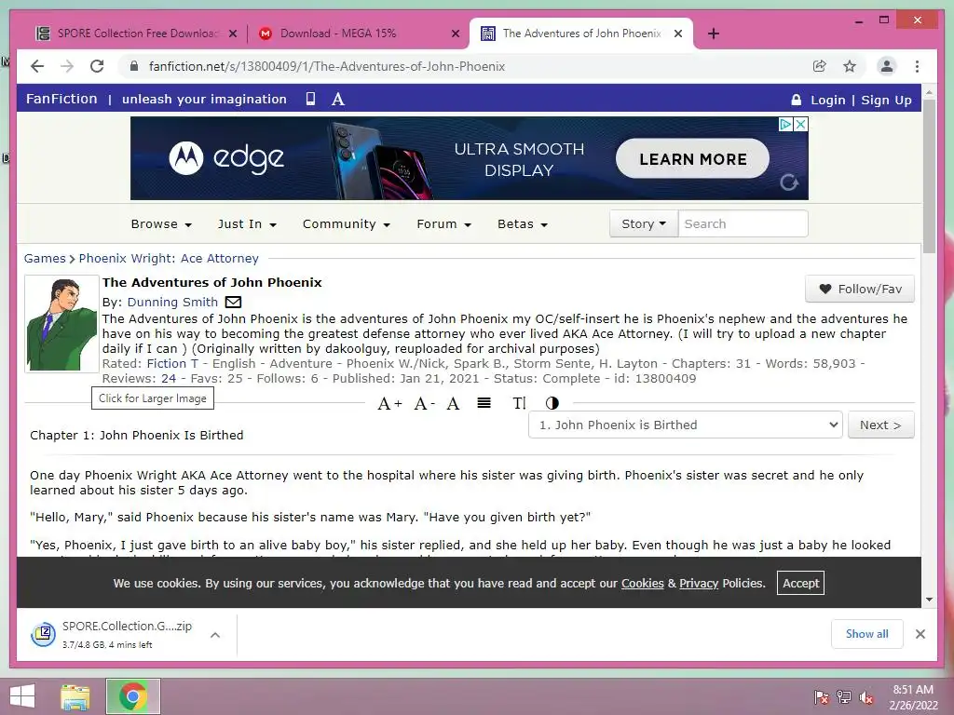
Task: Go to next chapter with Next button
Action: [880, 425]
